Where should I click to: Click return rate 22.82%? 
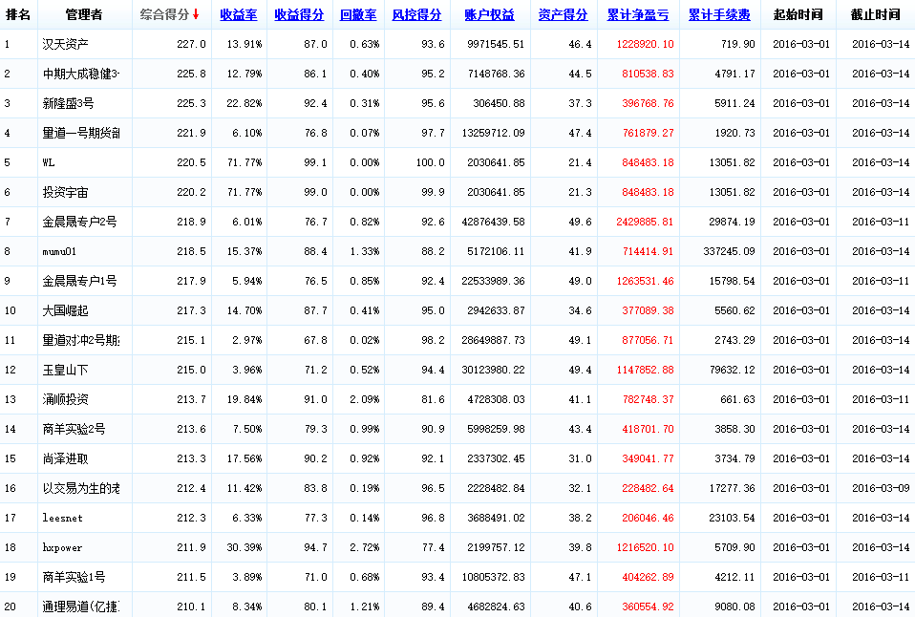coord(245,103)
